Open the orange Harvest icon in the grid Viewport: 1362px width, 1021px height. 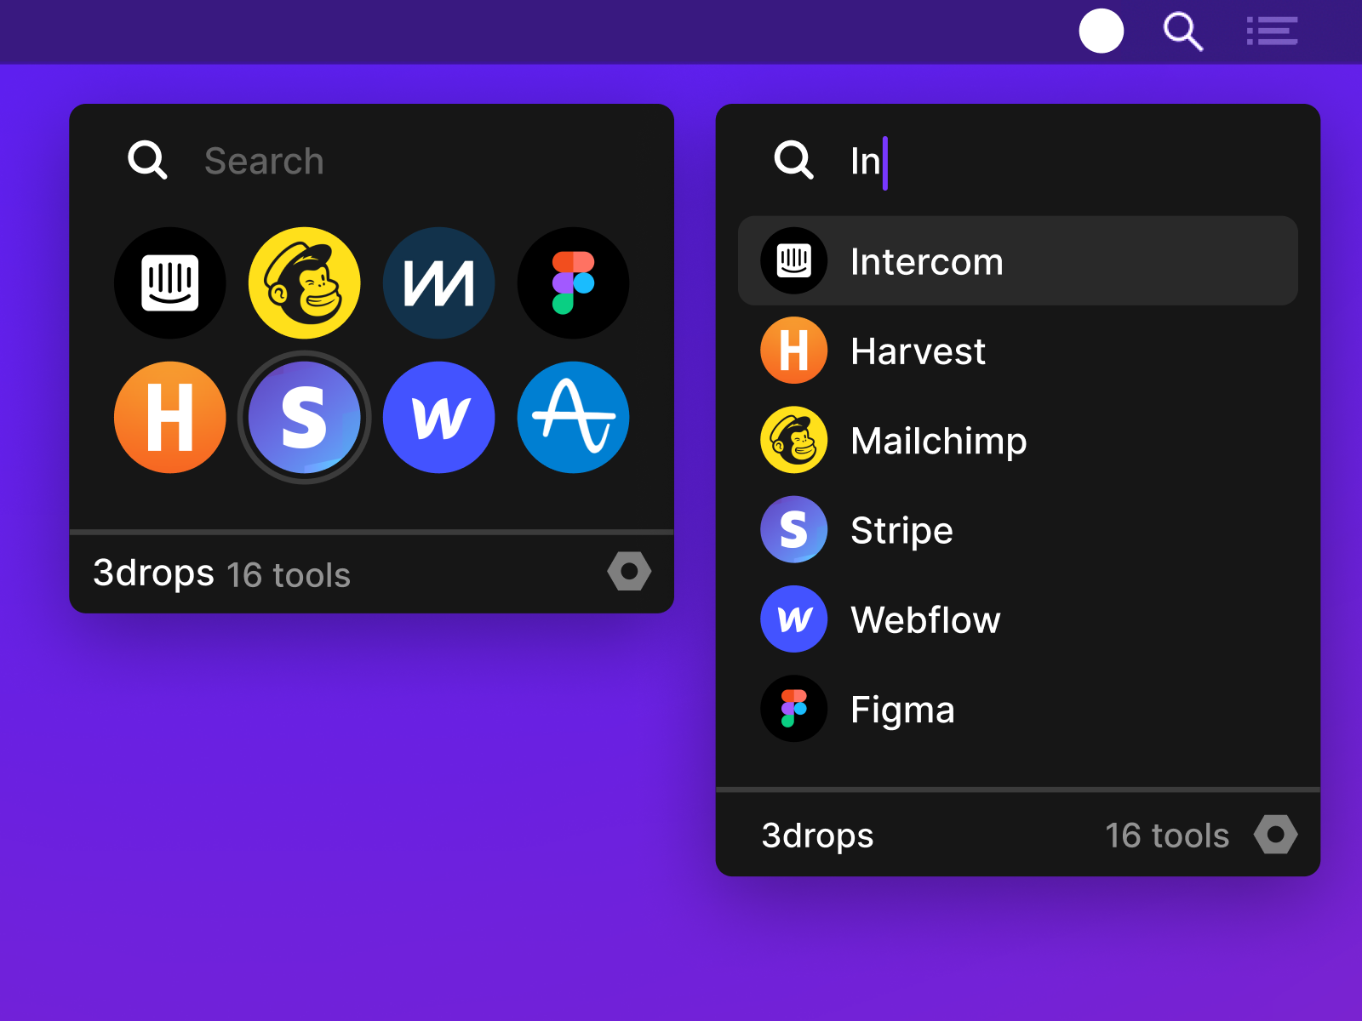click(x=170, y=418)
